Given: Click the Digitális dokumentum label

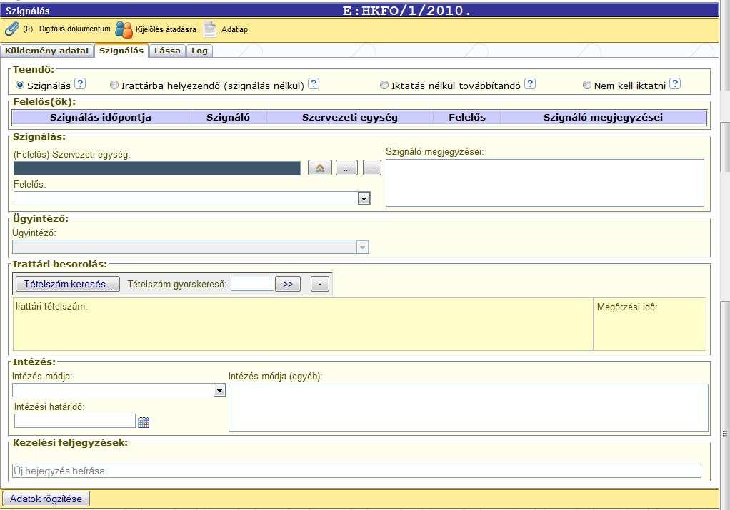Looking at the screenshot, I should 75,29.
